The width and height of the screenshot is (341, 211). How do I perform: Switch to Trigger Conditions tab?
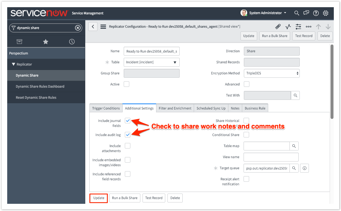click(x=106, y=108)
